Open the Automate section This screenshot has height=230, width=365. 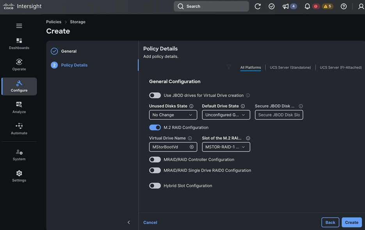(19, 129)
